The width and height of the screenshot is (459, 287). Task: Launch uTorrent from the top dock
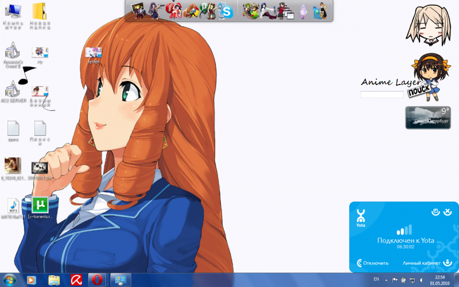208,11
